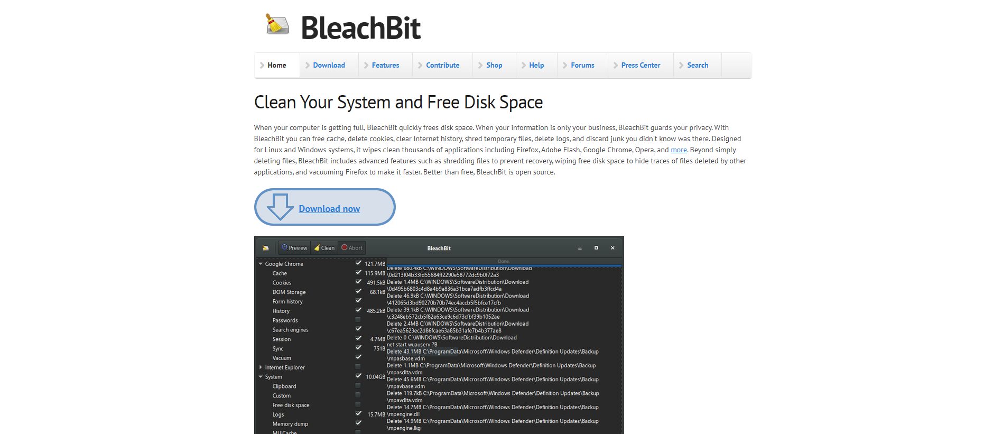Enable the Clipboard checkbox
The width and height of the screenshot is (1002, 434).
(358, 385)
